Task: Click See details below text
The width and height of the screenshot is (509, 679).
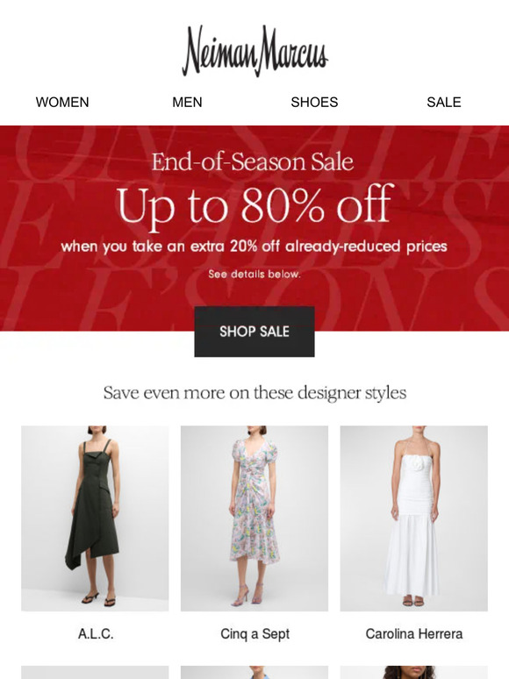Action: click(x=254, y=274)
